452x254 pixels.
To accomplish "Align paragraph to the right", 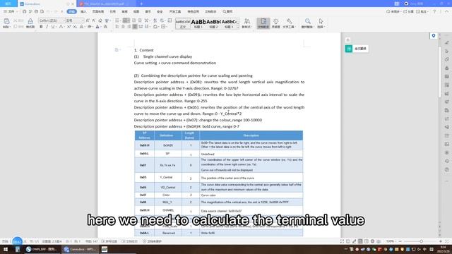I will tap(129, 27).
